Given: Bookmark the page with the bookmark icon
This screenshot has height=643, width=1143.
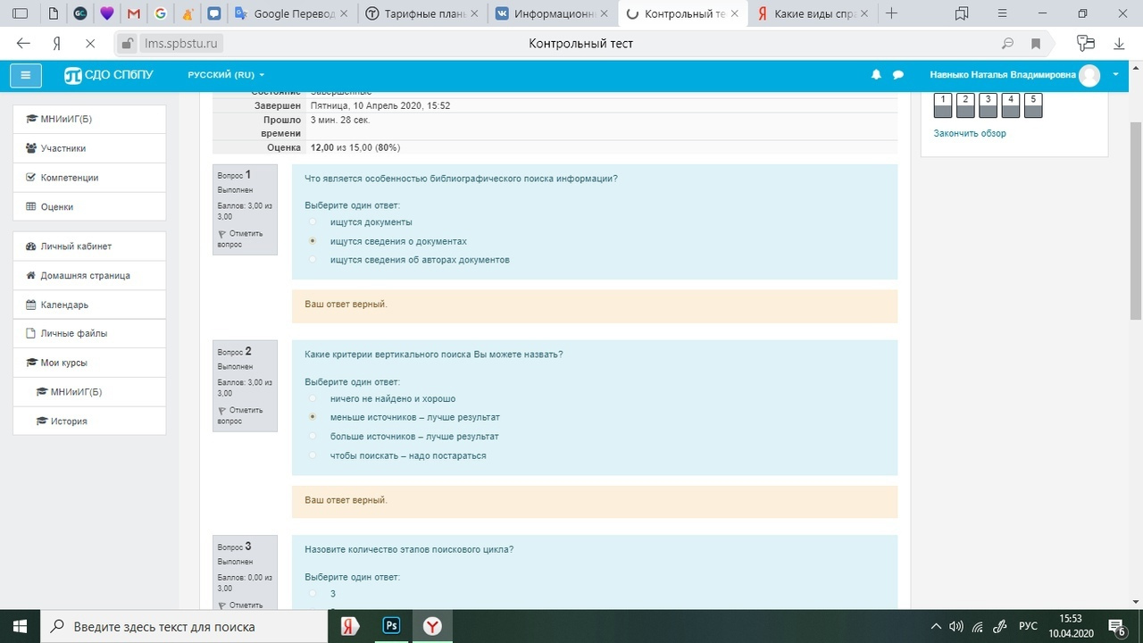Looking at the screenshot, I should (x=1036, y=44).
